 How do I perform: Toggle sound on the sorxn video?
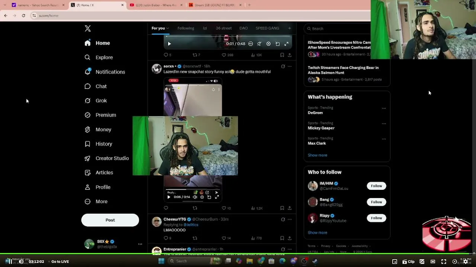click(195, 197)
